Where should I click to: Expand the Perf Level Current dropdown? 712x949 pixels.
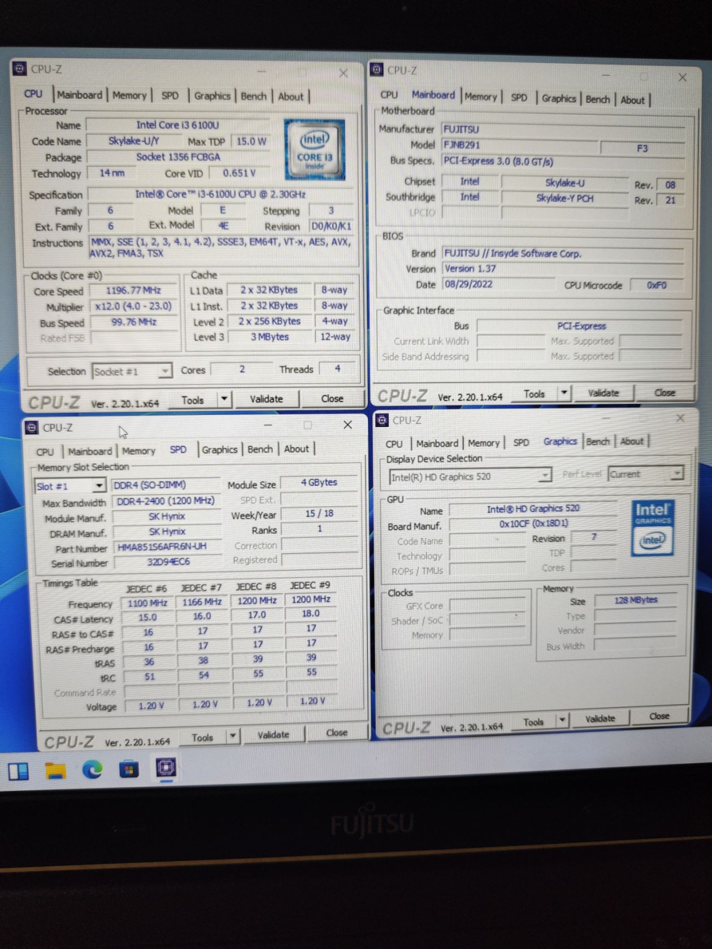point(677,473)
